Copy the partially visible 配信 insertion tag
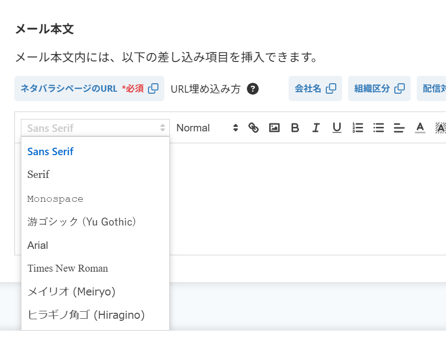Viewport: 446px width, 346px height. tap(432, 89)
